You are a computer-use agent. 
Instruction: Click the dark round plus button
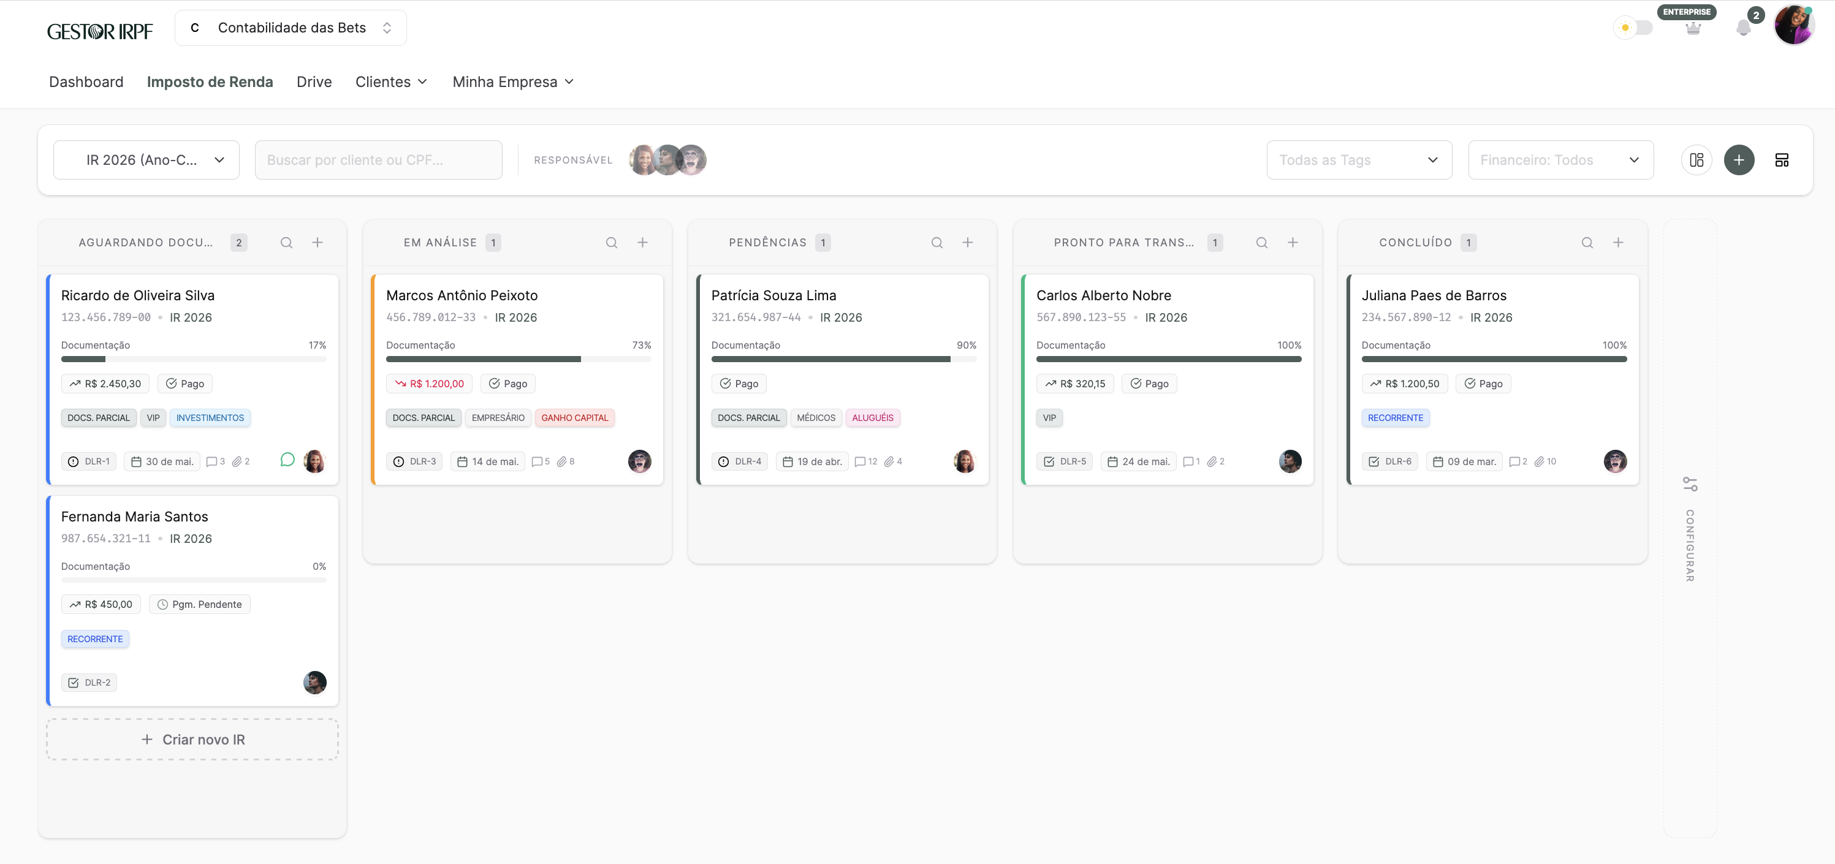point(1739,159)
